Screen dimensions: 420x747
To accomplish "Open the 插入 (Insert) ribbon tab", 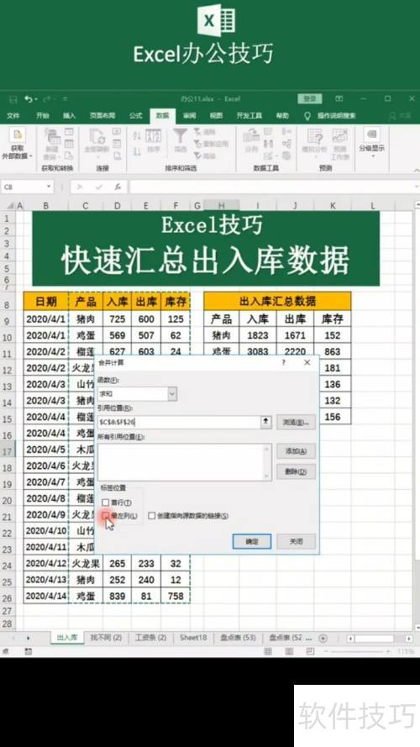I will pyautogui.click(x=70, y=116).
